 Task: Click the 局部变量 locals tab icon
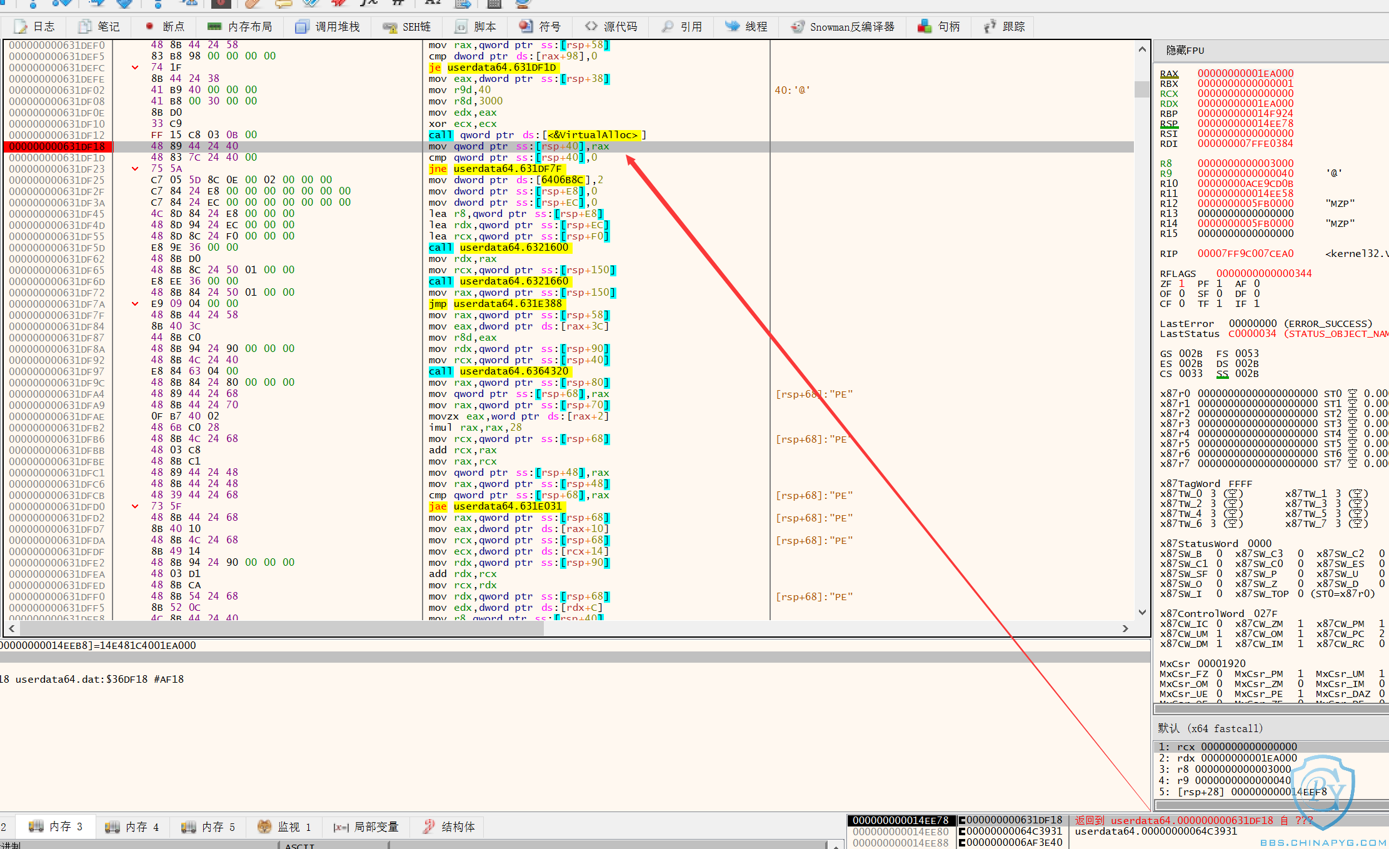coord(341,826)
